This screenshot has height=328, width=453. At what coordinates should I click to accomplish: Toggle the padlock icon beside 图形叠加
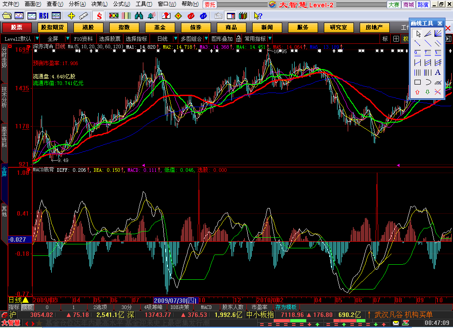pos(238,39)
